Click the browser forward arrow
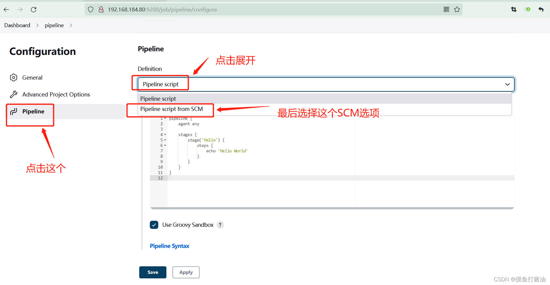This screenshot has height=285, width=550. 20,10
